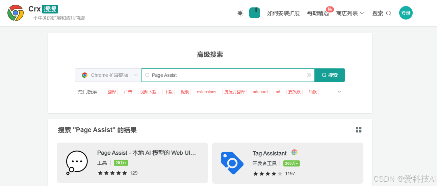Viewport: 437px width, 186px height.
Task: Click the 开发者工具 category label
Action: 264,163
